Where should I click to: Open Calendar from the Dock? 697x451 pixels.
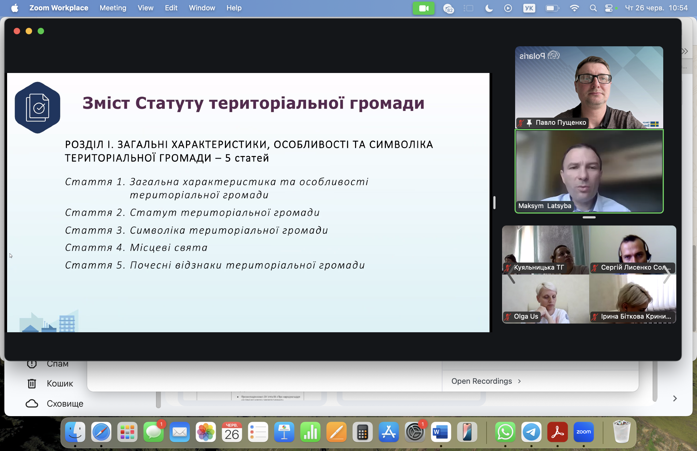pos(232,432)
